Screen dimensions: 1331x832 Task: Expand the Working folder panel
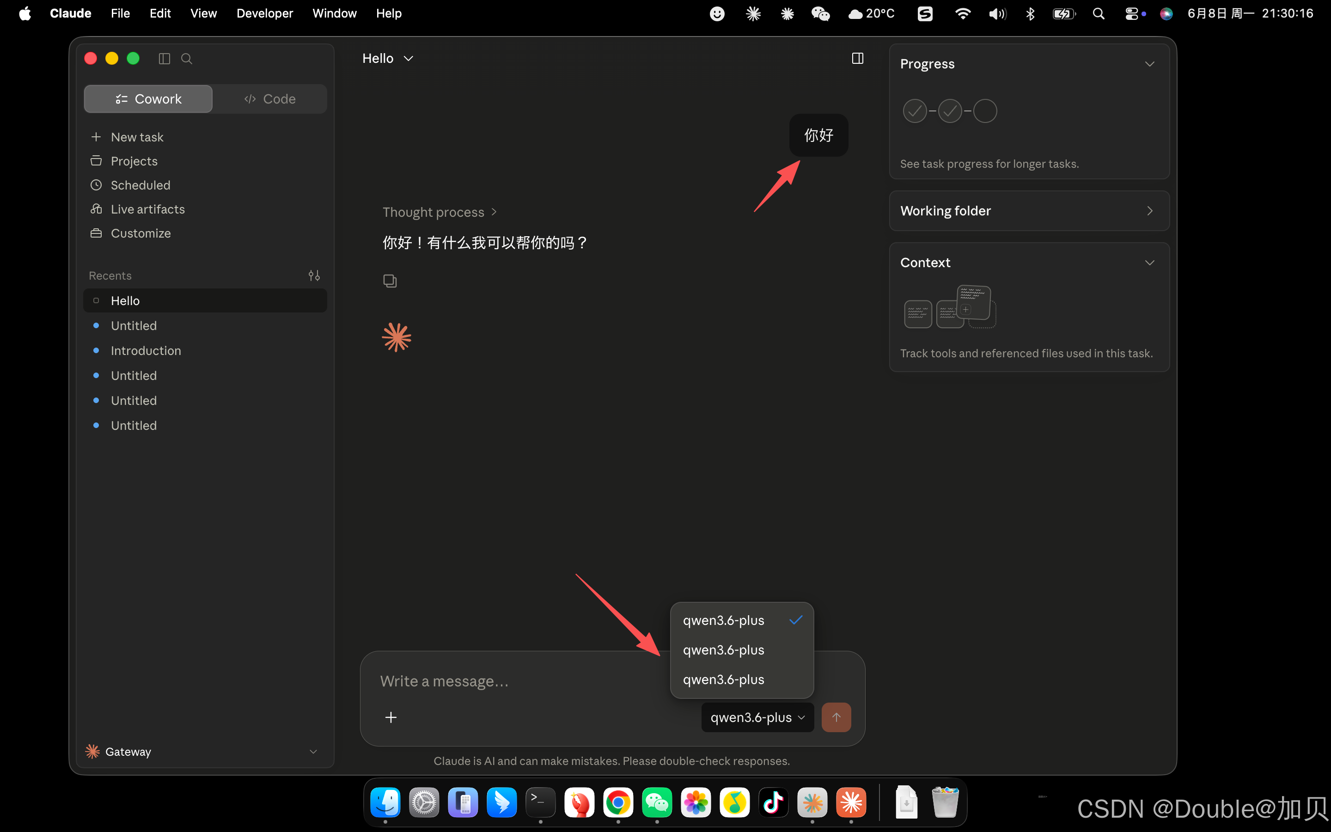pyautogui.click(x=1149, y=211)
